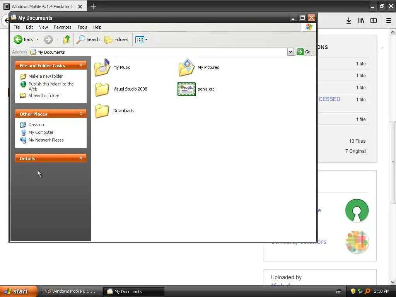Screen dimensions: 396x297
Task: Open the Views dropdown button
Action: (141, 39)
